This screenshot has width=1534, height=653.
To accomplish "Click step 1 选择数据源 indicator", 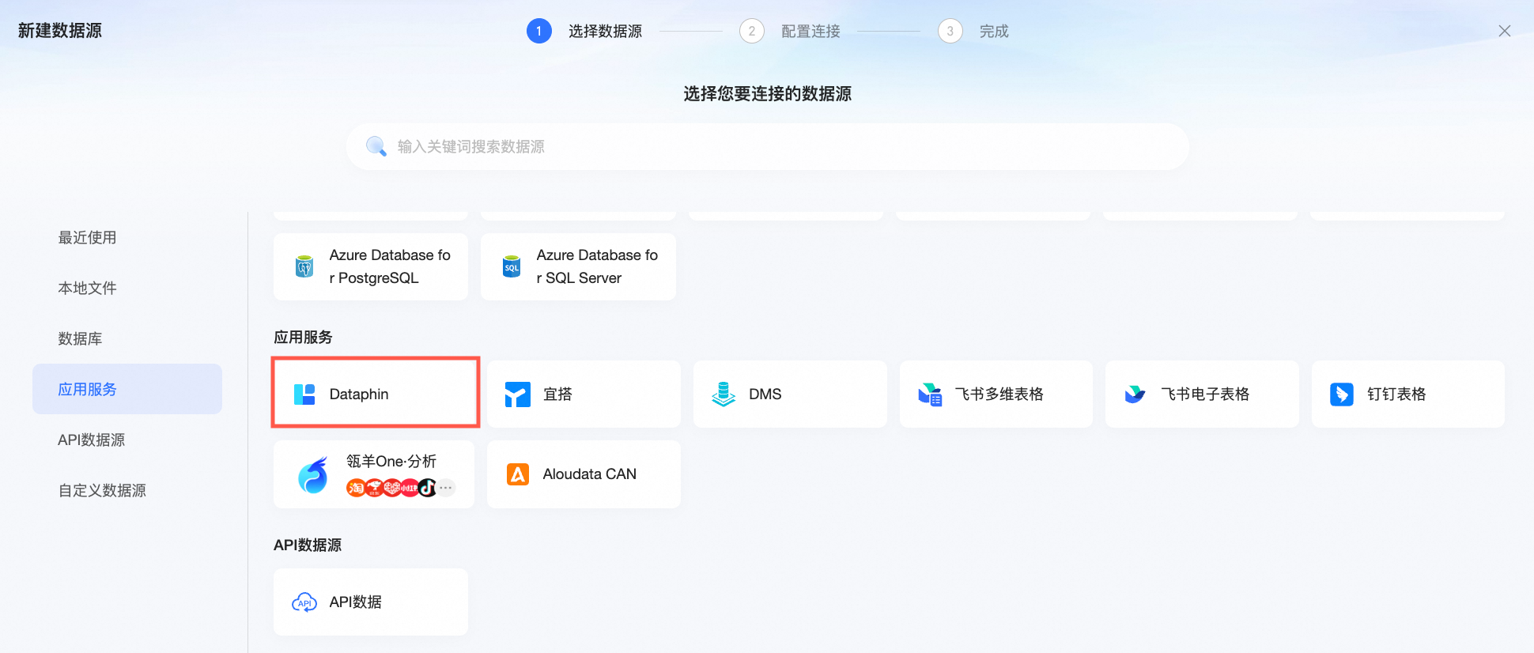I will [584, 31].
